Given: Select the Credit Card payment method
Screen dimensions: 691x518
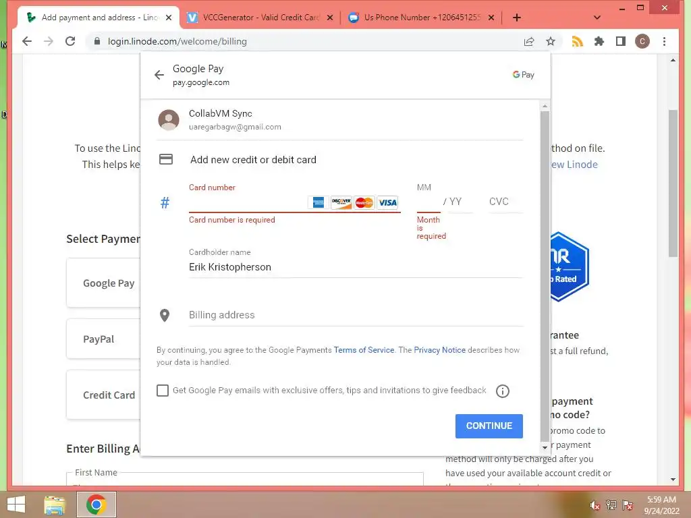Looking at the screenshot, I should pyautogui.click(x=104, y=395).
